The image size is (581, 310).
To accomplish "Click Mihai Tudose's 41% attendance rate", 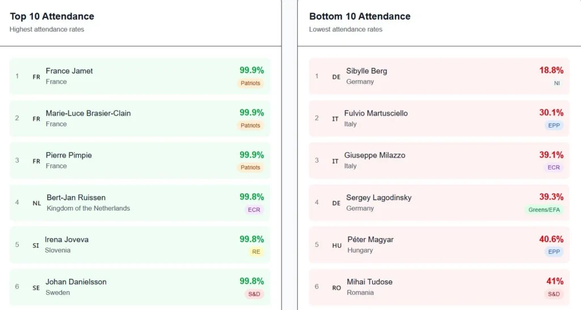I will pos(554,282).
